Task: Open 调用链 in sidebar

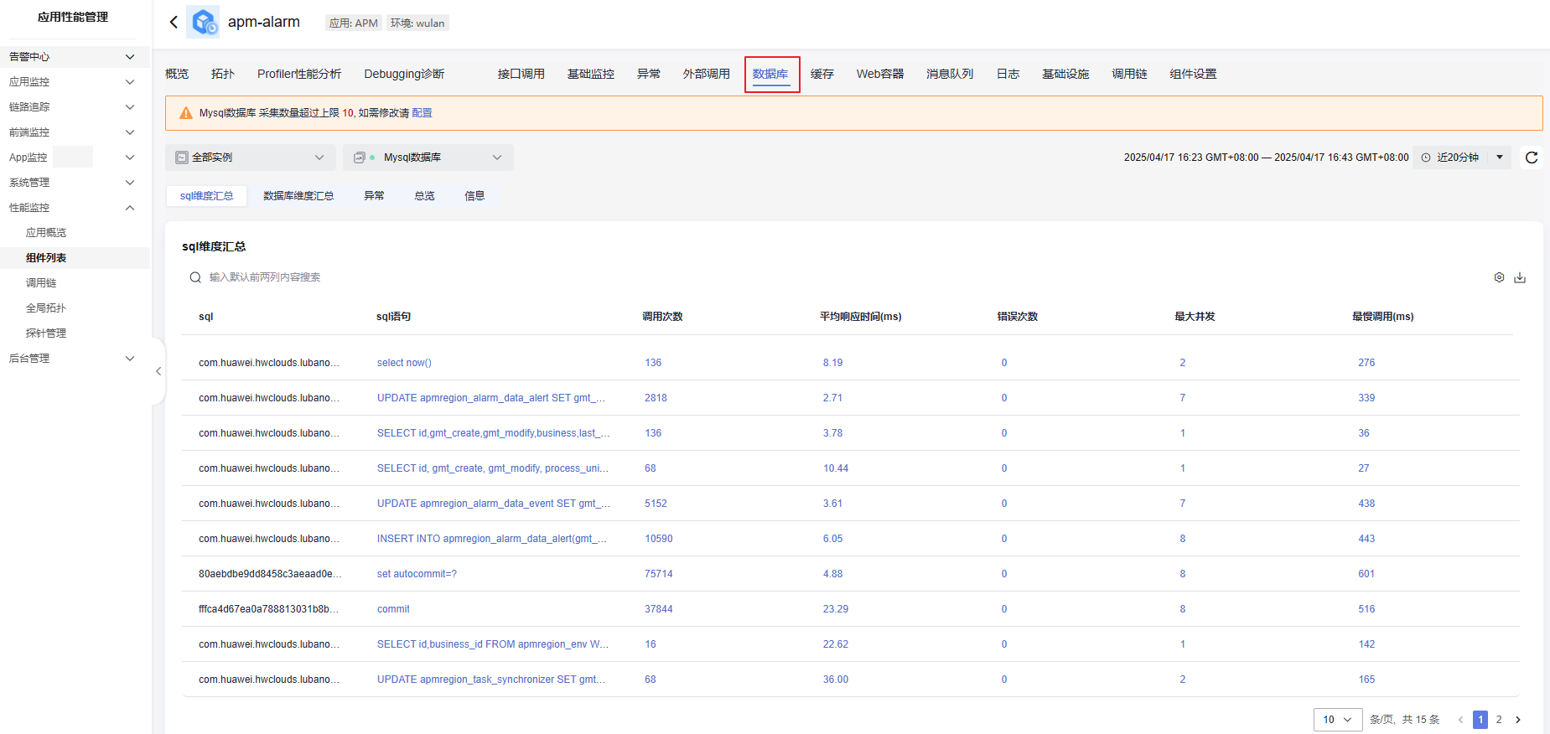Action: (41, 283)
